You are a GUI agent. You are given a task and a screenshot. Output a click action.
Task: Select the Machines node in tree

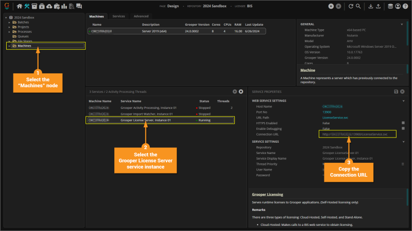[x=24, y=46]
